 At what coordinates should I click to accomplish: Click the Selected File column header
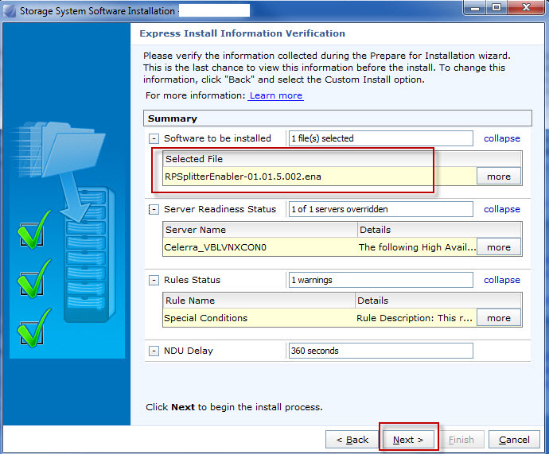[342, 159]
